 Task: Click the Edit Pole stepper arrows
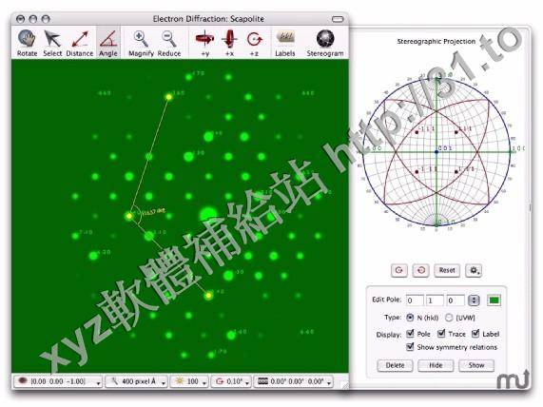(x=474, y=300)
